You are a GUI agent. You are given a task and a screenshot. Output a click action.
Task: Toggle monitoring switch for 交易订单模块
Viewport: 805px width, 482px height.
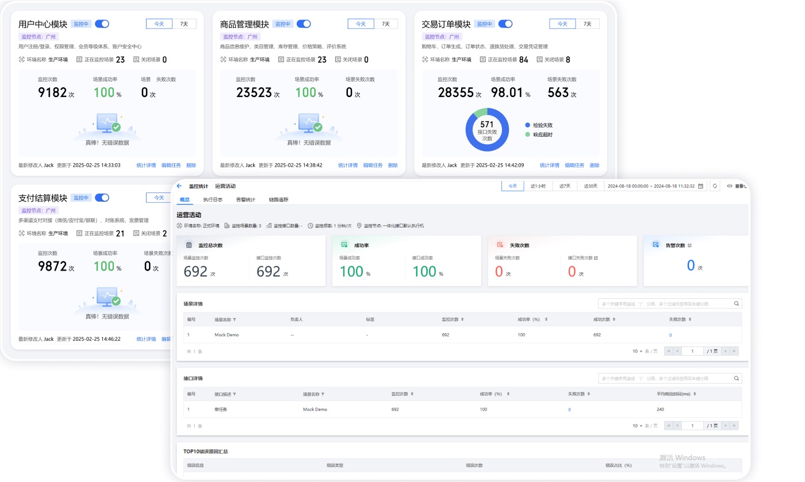click(505, 24)
